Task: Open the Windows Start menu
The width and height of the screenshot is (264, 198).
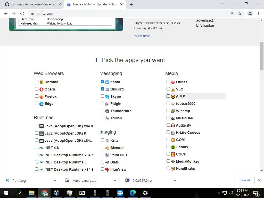Action: pos(6,193)
